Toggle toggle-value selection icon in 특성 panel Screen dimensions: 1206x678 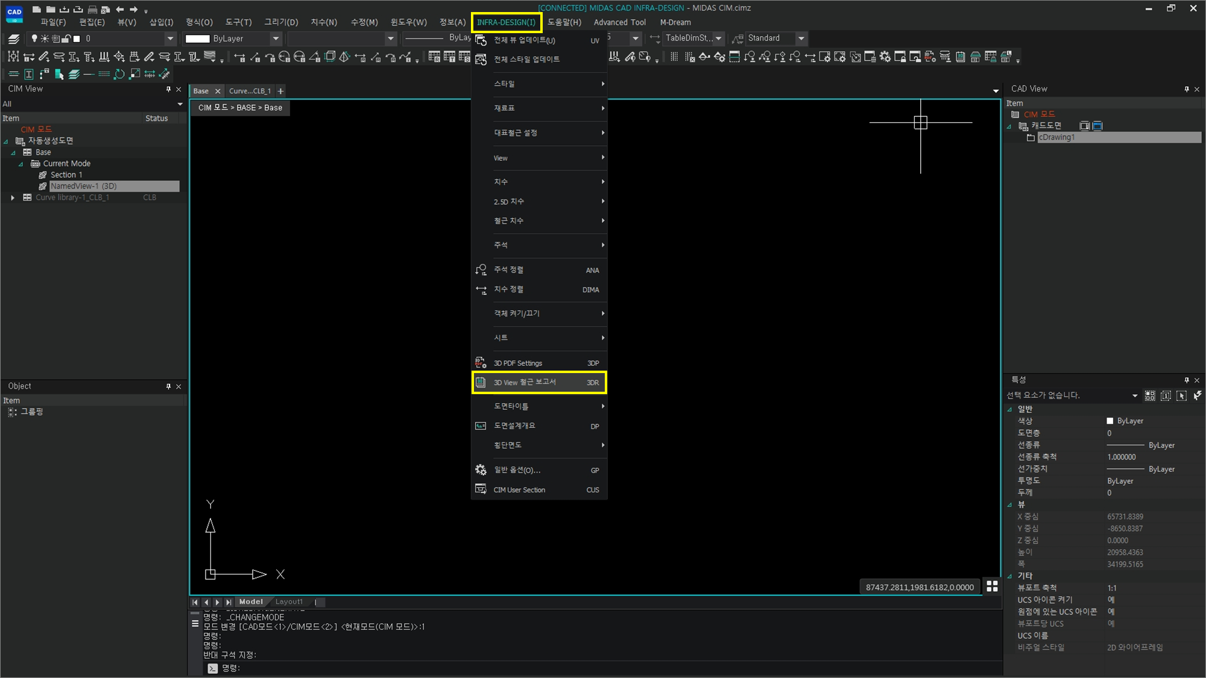click(1166, 395)
